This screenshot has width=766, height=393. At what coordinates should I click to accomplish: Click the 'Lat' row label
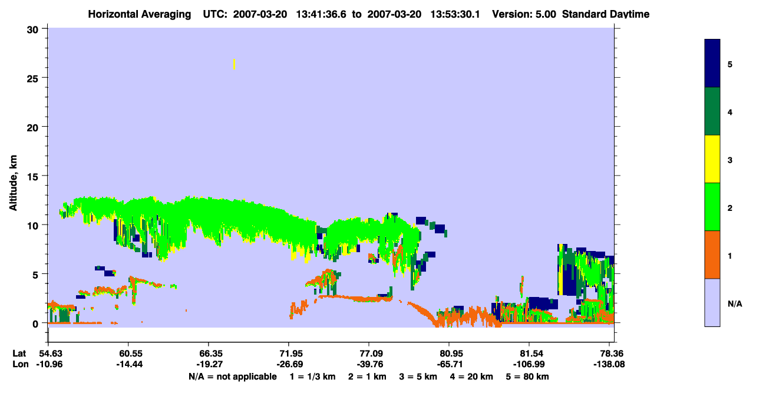pos(19,354)
